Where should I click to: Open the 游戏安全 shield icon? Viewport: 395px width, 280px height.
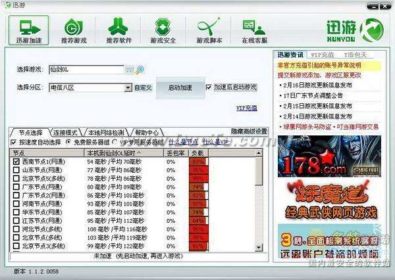click(163, 30)
